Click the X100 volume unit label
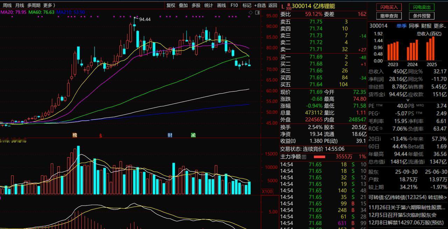 (x=267, y=192)
